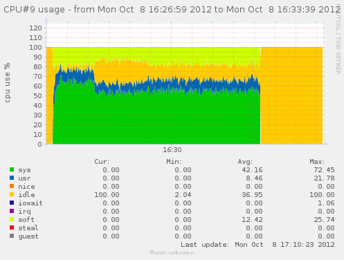Click the gray guest legend swatch

(12, 236)
